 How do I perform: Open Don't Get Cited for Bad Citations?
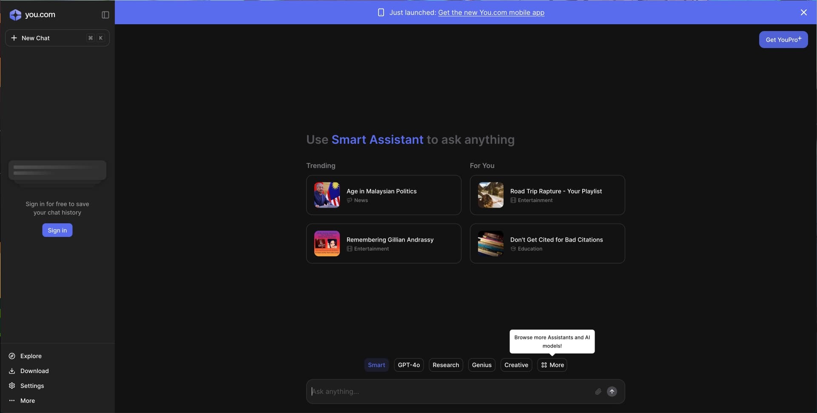547,243
